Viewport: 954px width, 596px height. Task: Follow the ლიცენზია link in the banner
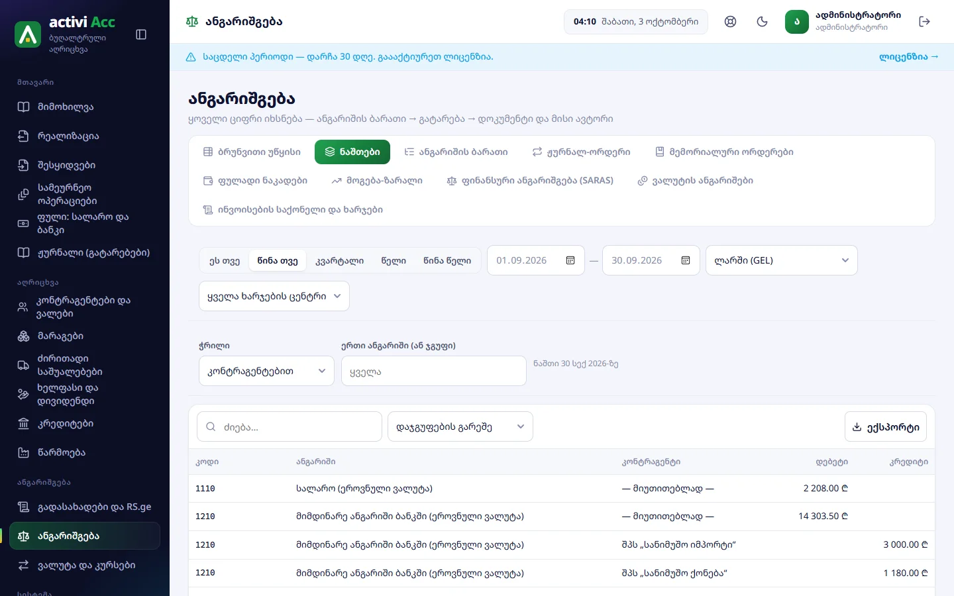pos(909,57)
